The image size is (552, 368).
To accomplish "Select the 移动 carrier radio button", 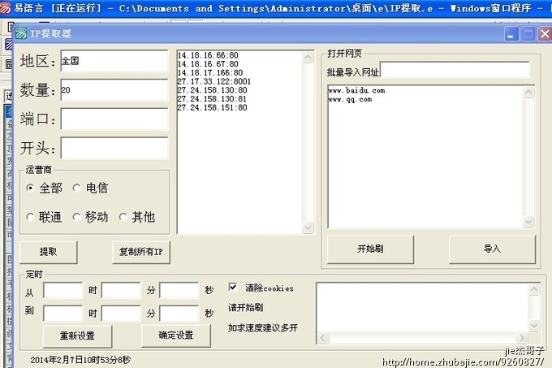I will click(76, 217).
